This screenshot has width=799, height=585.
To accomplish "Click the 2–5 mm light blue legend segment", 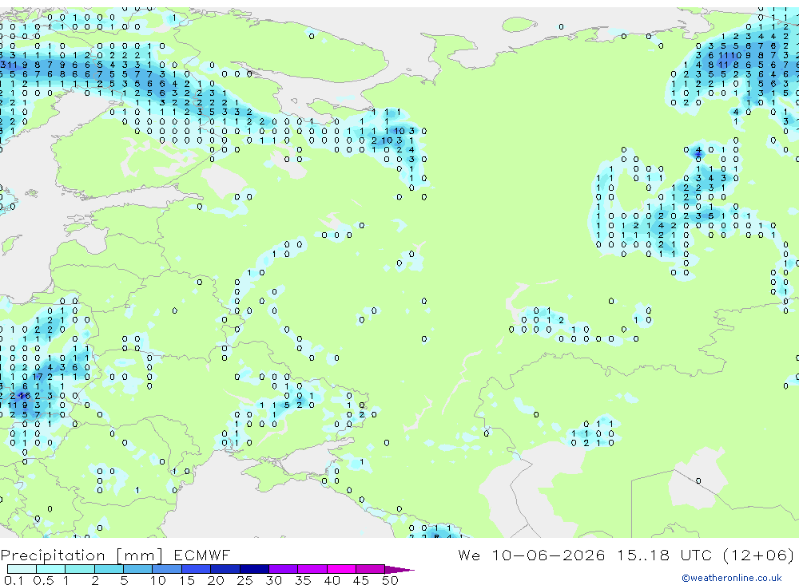I will point(109,569).
